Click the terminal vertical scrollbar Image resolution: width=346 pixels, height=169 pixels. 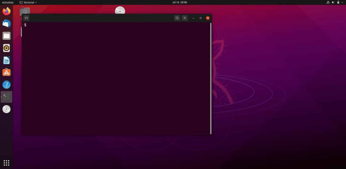(211, 77)
